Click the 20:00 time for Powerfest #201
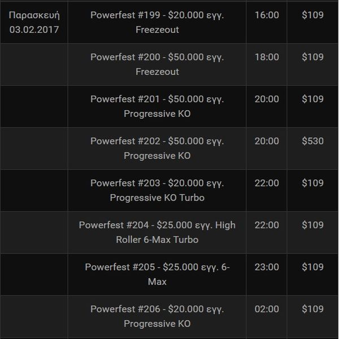 click(267, 99)
